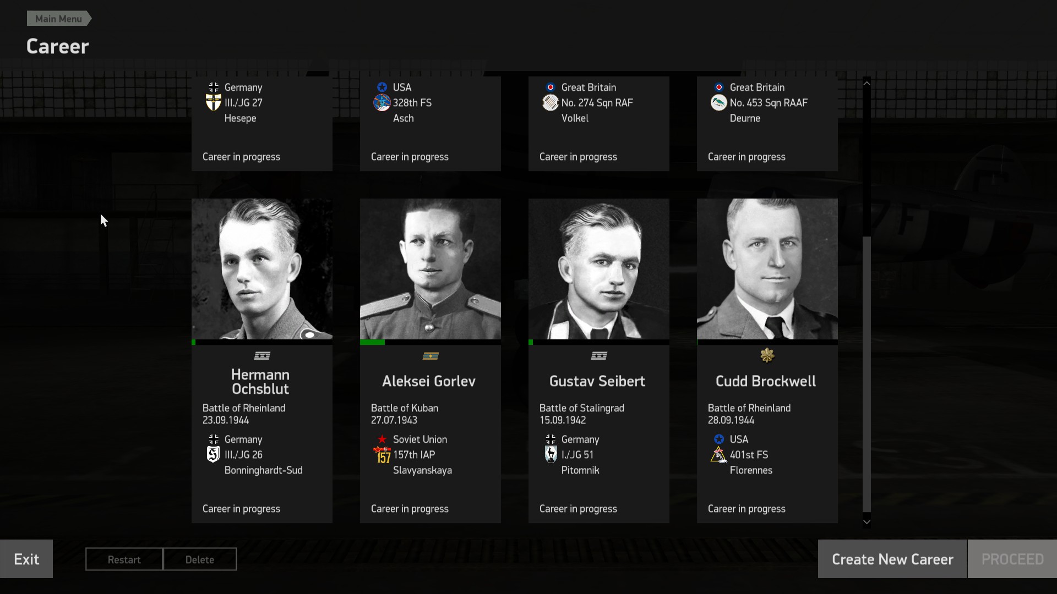Click Create New Career

tap(892, 559)
